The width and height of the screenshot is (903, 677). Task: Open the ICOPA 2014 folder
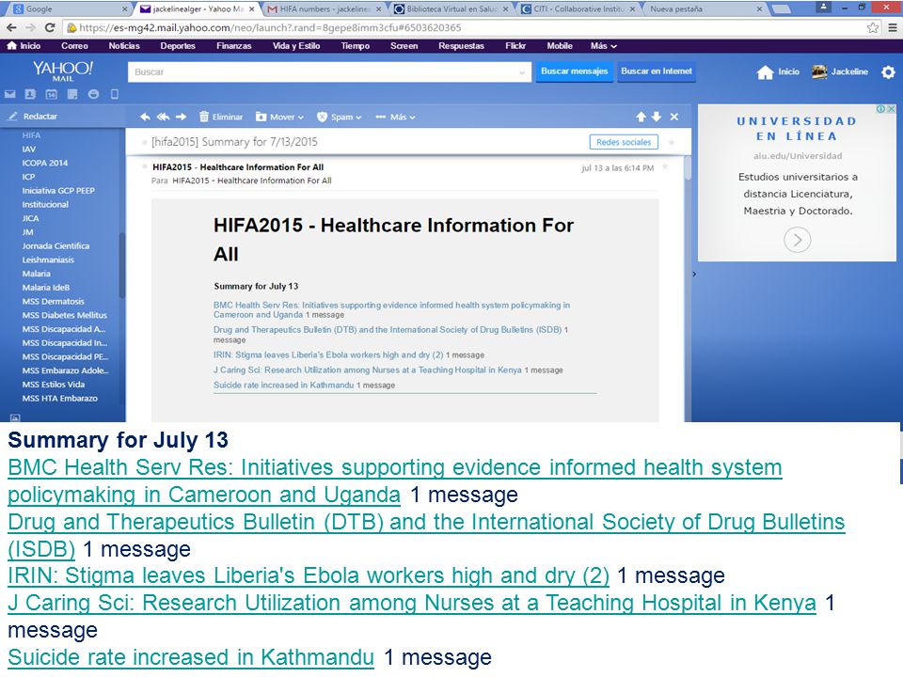coord(45,163)
